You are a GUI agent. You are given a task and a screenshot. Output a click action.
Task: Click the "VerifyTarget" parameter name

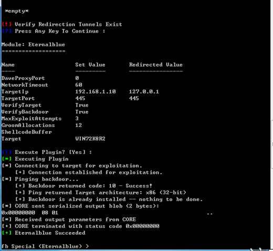pos(22,105)
